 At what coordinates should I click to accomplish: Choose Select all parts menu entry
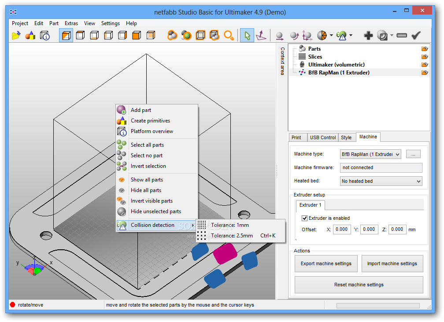click(x=157, y=145)
